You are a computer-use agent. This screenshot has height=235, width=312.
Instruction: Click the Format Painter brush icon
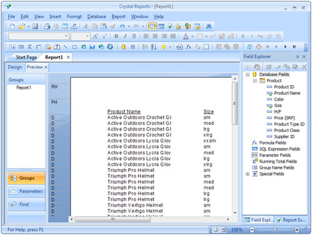(113, 26)
